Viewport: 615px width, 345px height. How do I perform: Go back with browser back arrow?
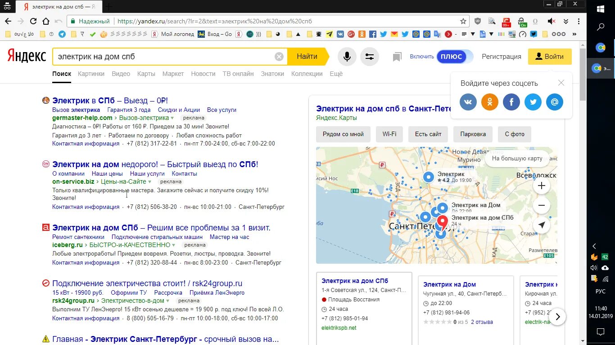[8, 21]
